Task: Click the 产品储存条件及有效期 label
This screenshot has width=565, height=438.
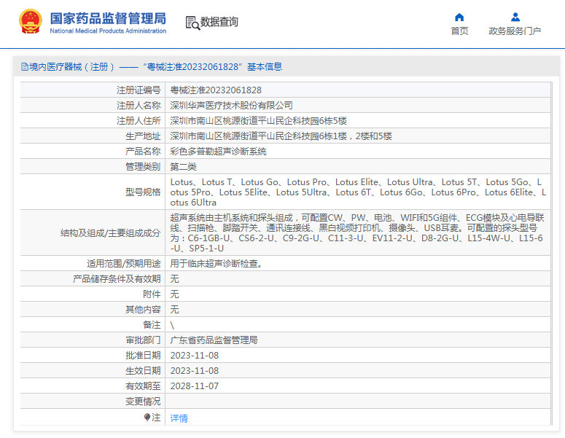Action: point(117,279)
